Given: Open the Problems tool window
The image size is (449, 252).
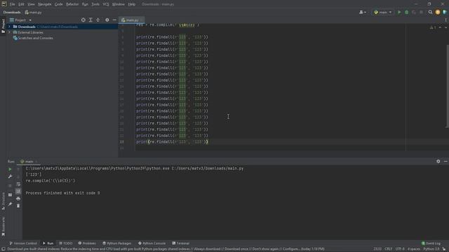Looking at the screenshot, I should coord(87,244).
